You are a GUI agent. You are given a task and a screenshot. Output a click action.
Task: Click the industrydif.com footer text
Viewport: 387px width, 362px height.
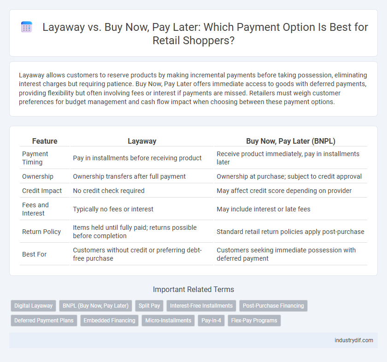click(354, 340)
